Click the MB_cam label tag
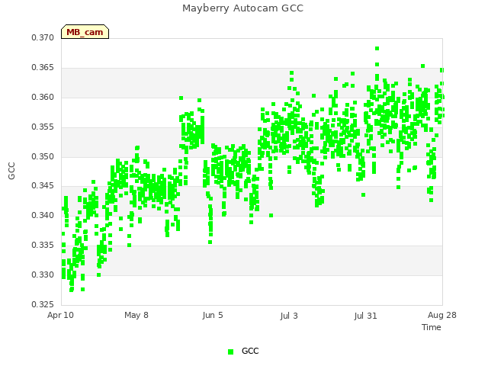Viewport: 488px width, 366px height. click(85, 32)
